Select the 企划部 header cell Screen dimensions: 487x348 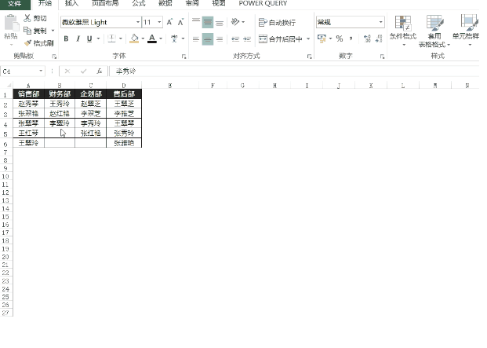(91, 94)
